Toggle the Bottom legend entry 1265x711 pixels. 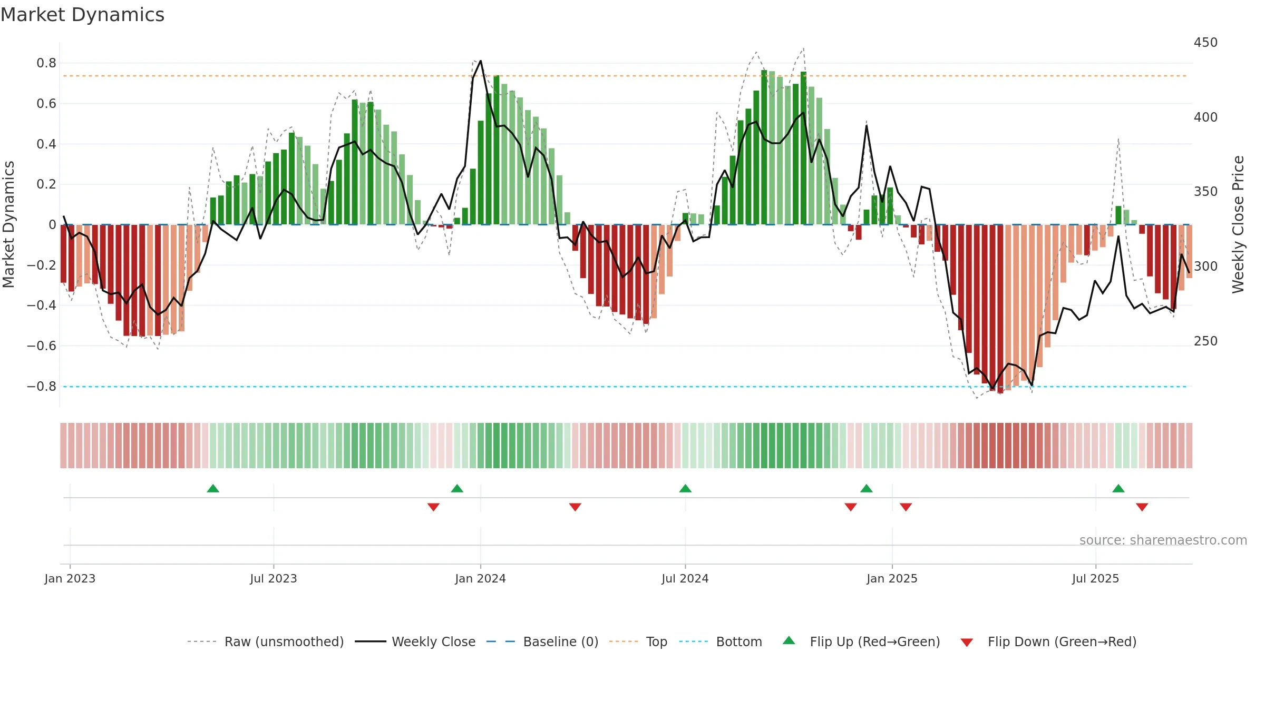click(721, 641)
